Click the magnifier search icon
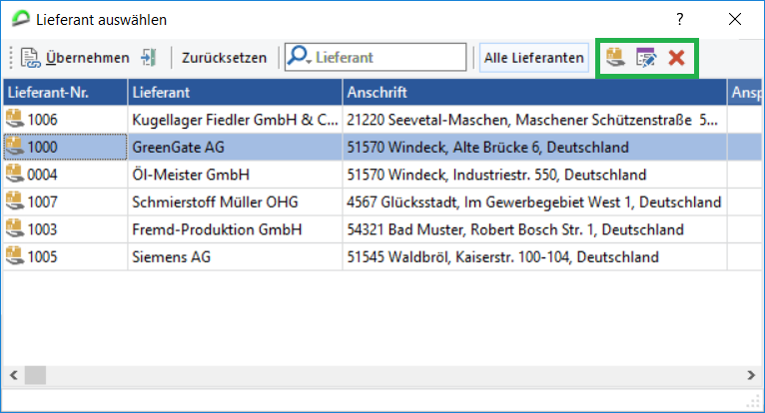 299,57
